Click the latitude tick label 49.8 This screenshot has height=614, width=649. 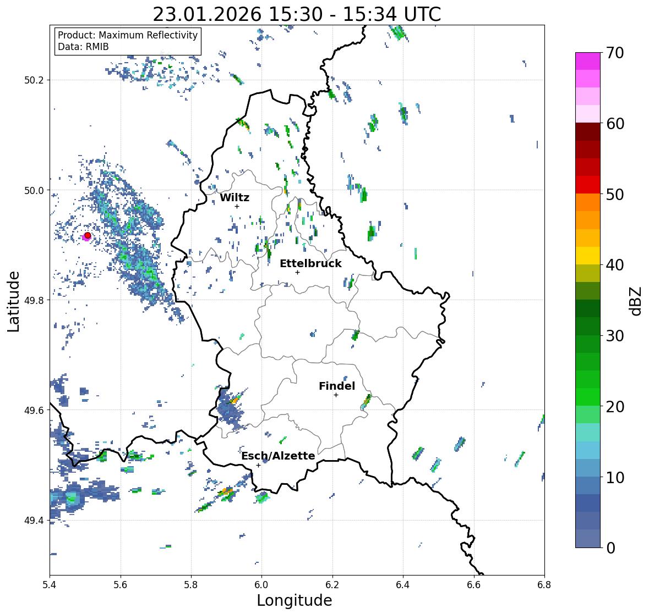[34, 300]
